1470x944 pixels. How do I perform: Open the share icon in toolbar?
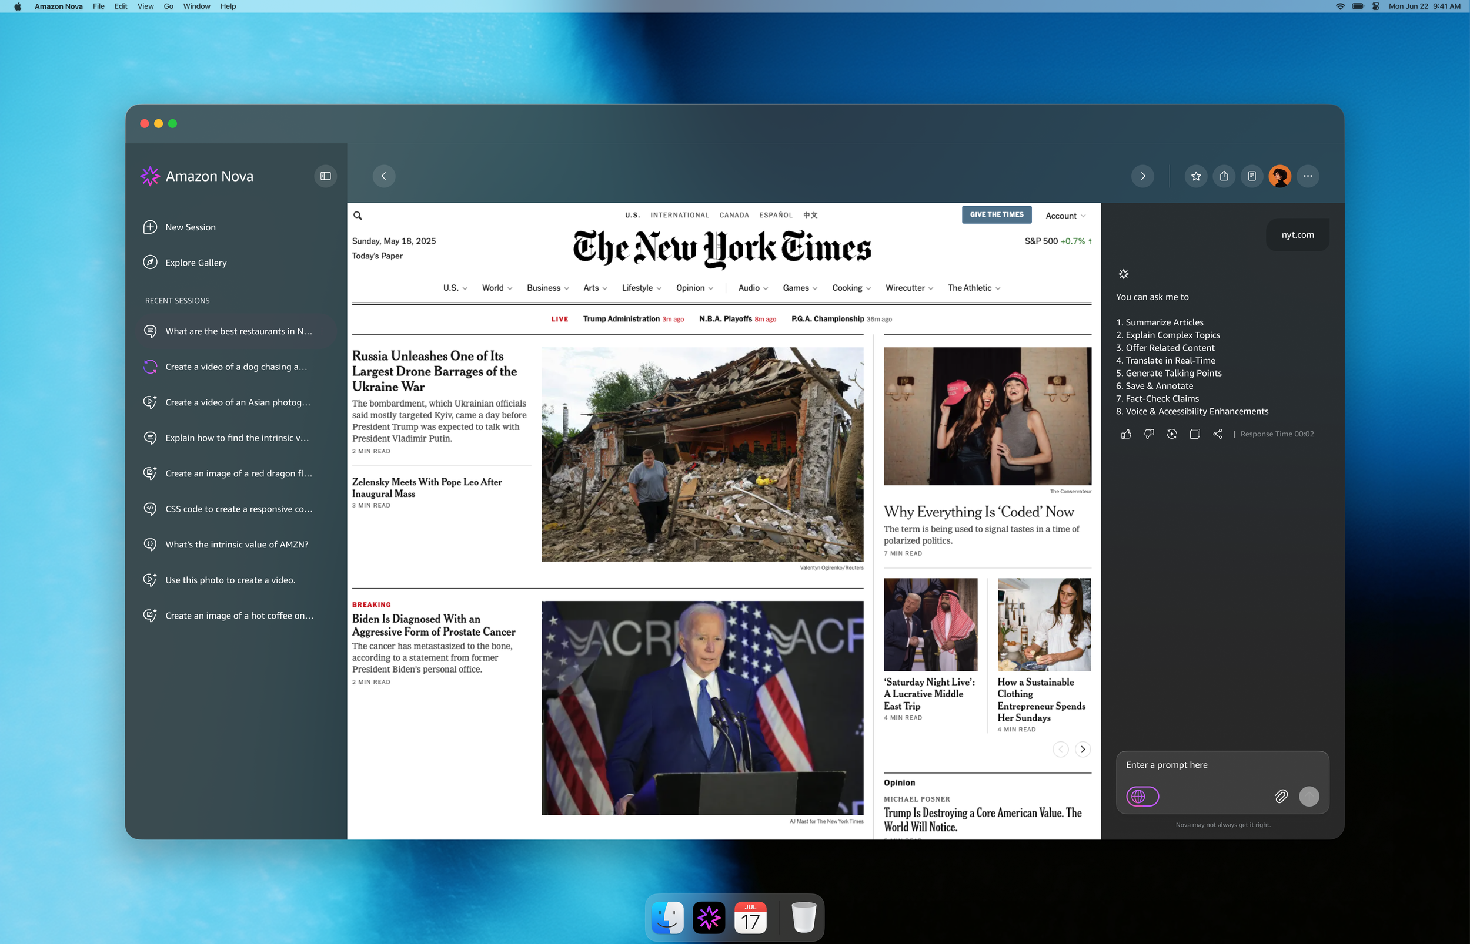[x=1224, y=176]
